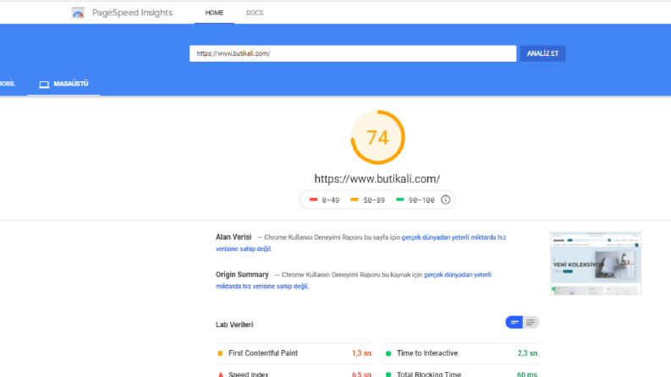This screenshot has height=377, width=671.
Task: Click the score 74 gauge circle
Action: (377, 137)
